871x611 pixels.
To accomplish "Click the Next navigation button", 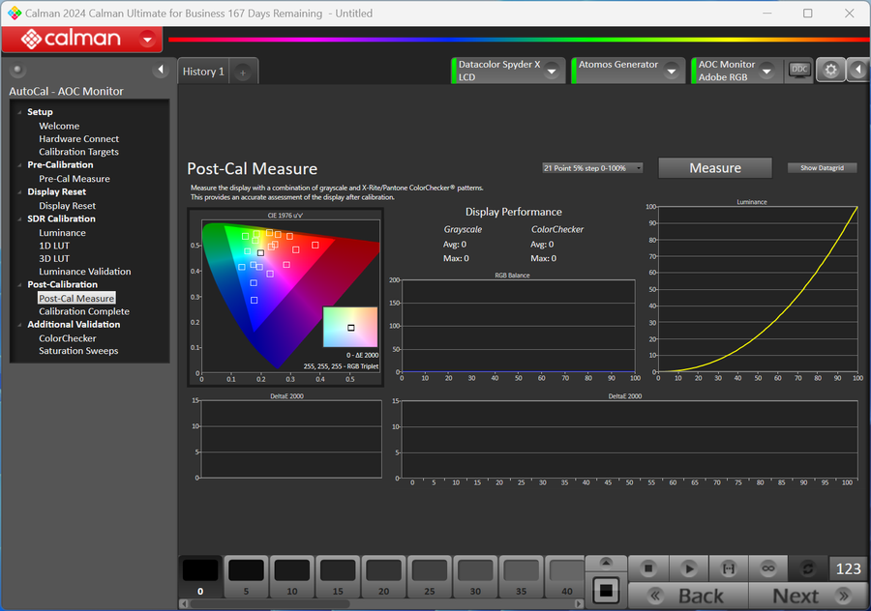I will (x=809, y=596).
